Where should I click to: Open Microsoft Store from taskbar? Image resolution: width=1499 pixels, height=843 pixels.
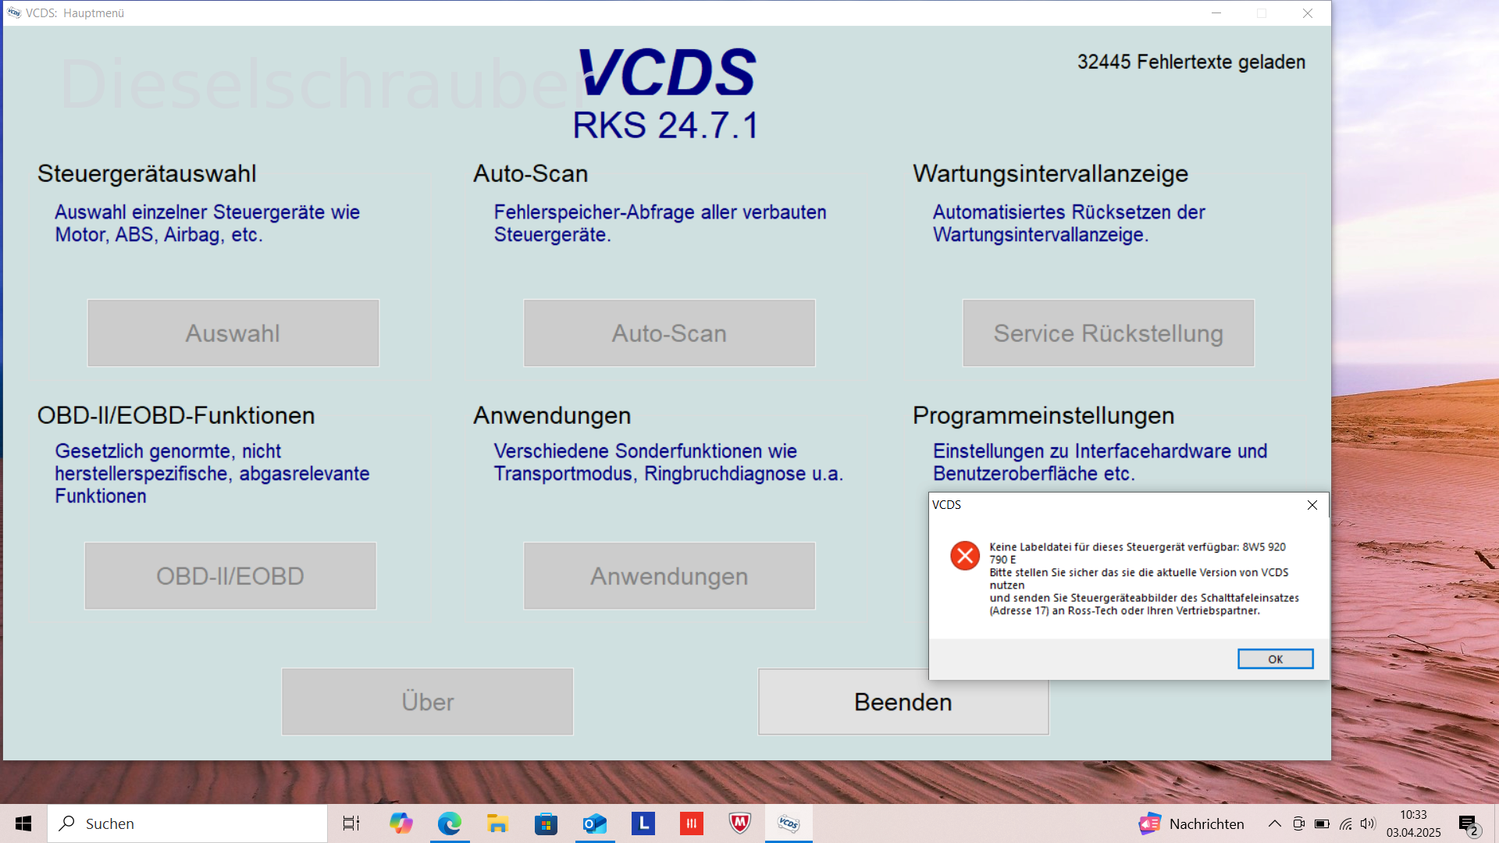[547, 823]
